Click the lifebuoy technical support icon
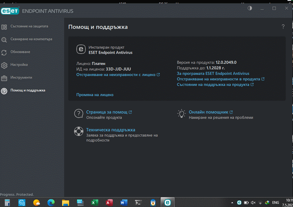This screenshot has height=207, width=293. (x=79, y=131)
